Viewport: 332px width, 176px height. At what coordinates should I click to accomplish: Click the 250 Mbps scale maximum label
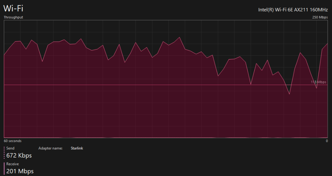click(320, 17)
